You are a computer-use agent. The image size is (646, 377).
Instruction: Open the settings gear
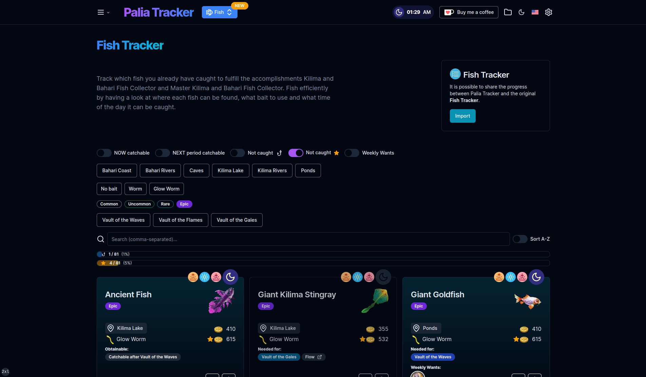(x=549, y=12)
